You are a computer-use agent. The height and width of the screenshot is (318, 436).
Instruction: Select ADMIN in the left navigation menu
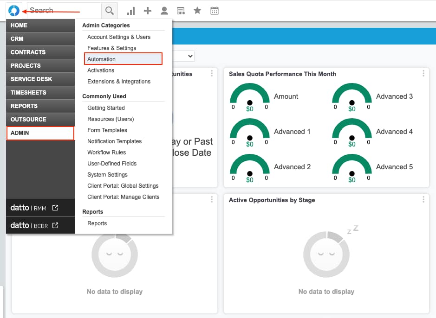pyautogui.click(x=40, y=133)
